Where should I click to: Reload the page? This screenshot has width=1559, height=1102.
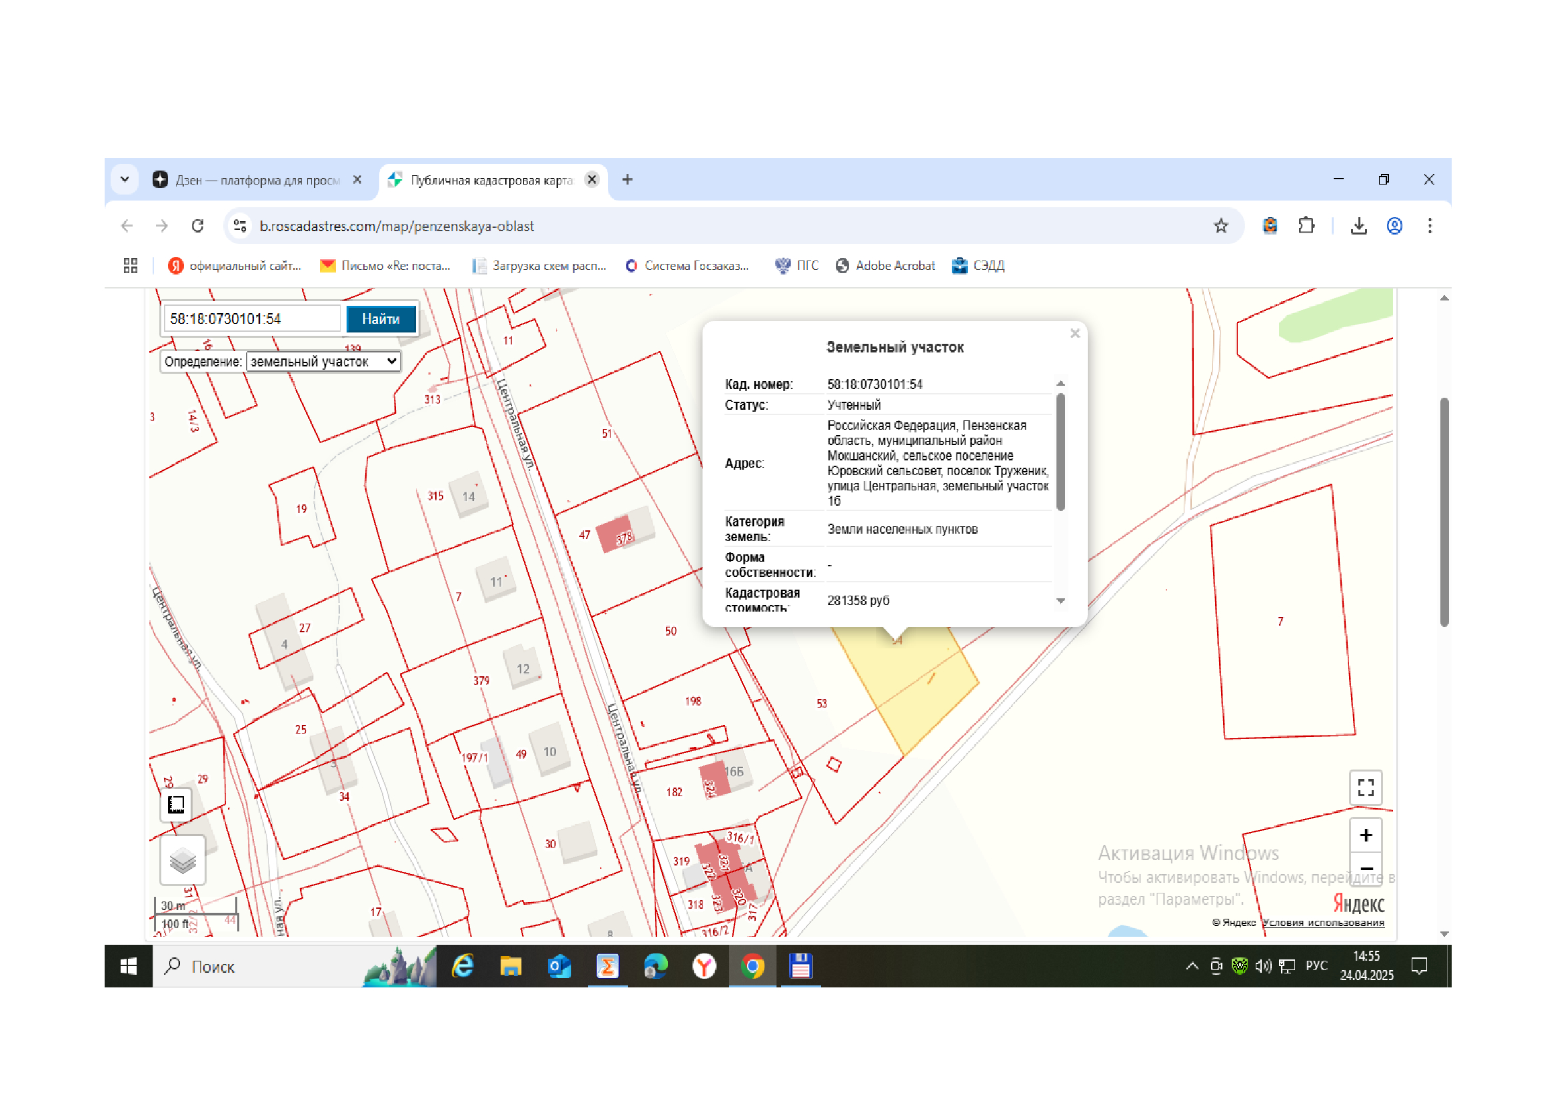click(197, 226)
